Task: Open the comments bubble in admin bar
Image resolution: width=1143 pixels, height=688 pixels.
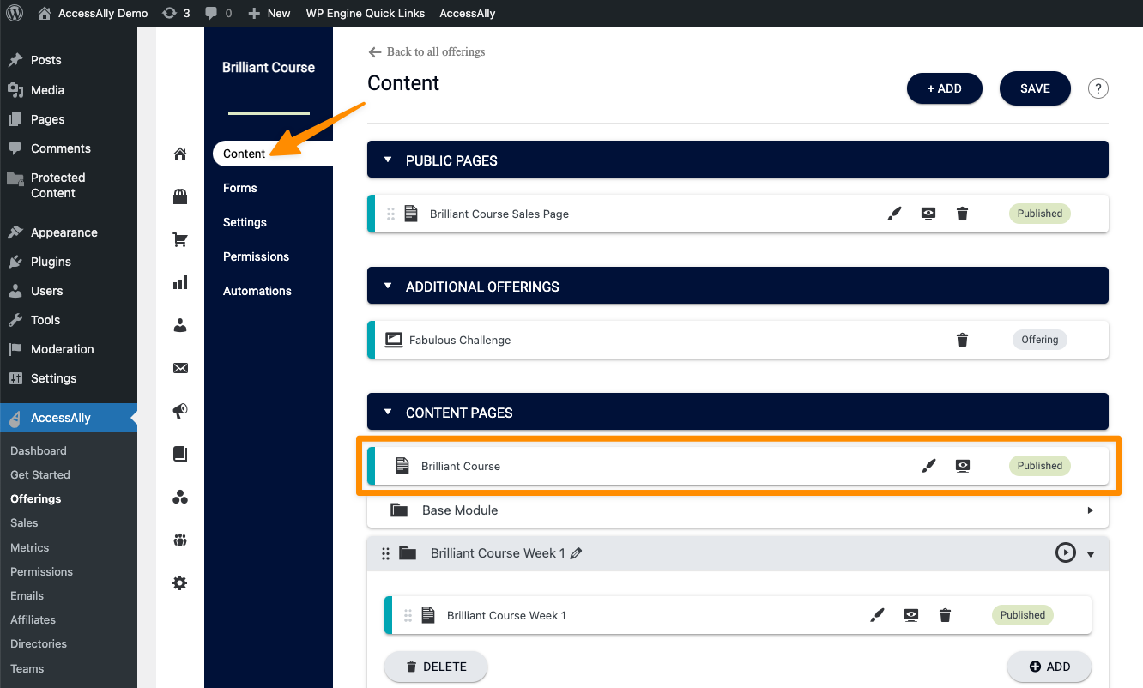Action: (x=218, y=13)
